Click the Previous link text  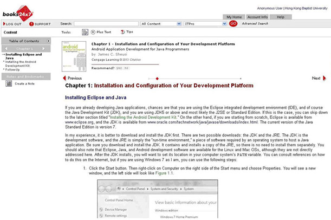(x=75, y=78)
